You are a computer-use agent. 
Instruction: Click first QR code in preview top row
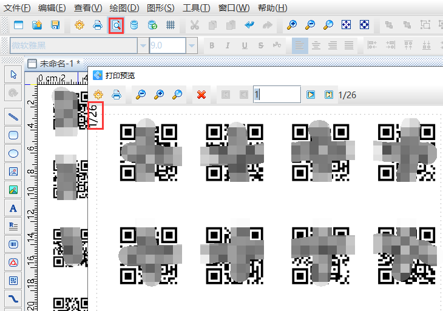(149, 152)
